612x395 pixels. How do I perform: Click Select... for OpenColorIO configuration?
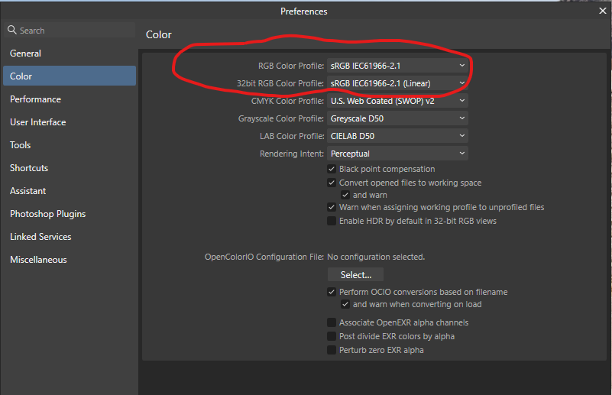click(x=355, y=275)
